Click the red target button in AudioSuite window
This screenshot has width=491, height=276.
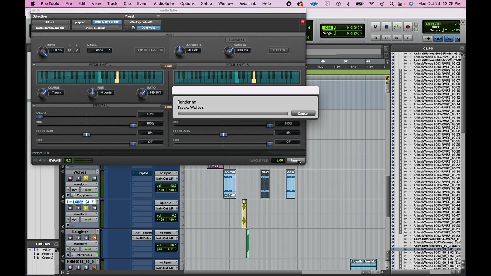tap(302, 22)
